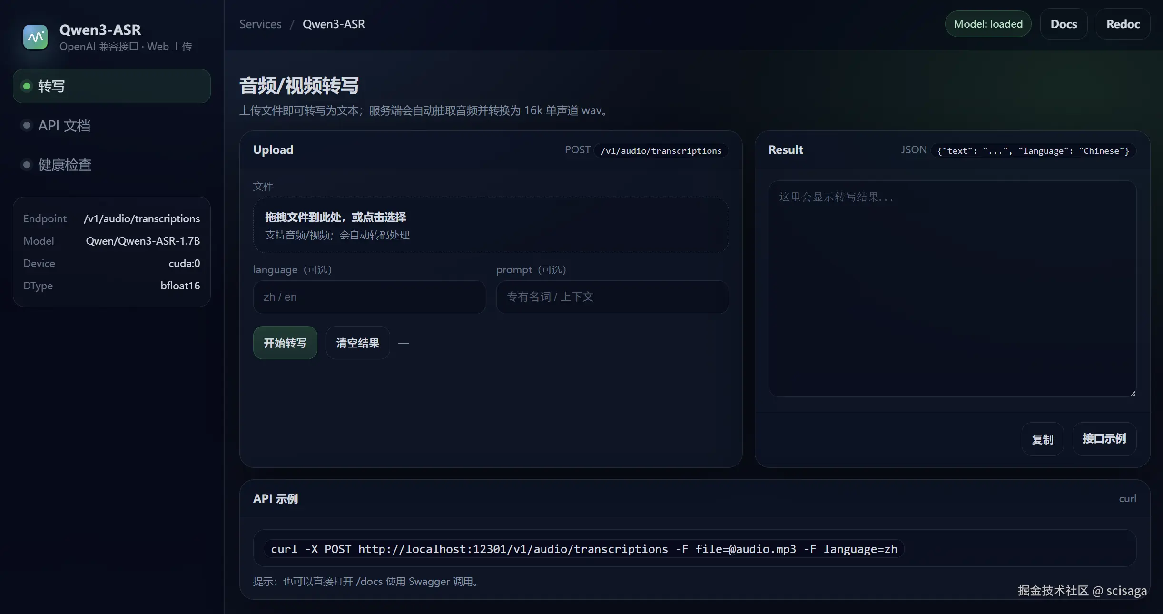
Task: Expand the result JSON format preview
Action: 1033,150
